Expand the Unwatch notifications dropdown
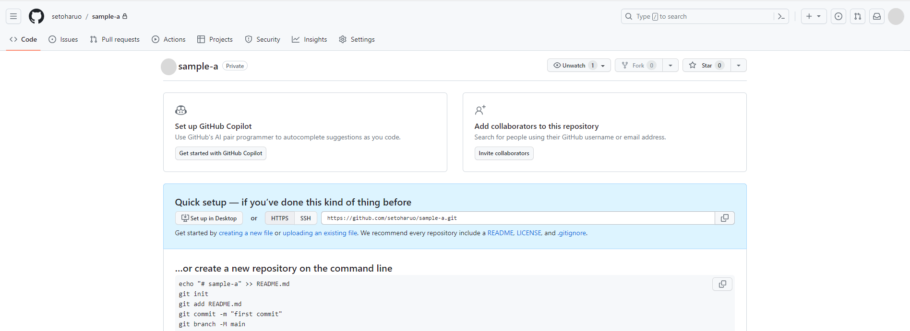The image size is (910, 331). [579, 65]
